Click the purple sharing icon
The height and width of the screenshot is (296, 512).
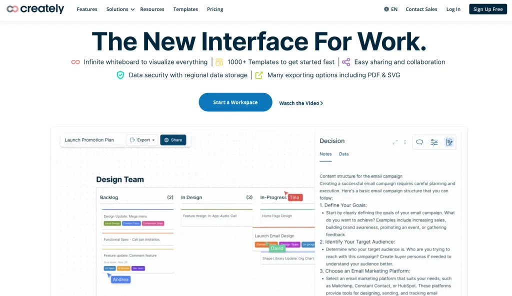pos(346,62)
